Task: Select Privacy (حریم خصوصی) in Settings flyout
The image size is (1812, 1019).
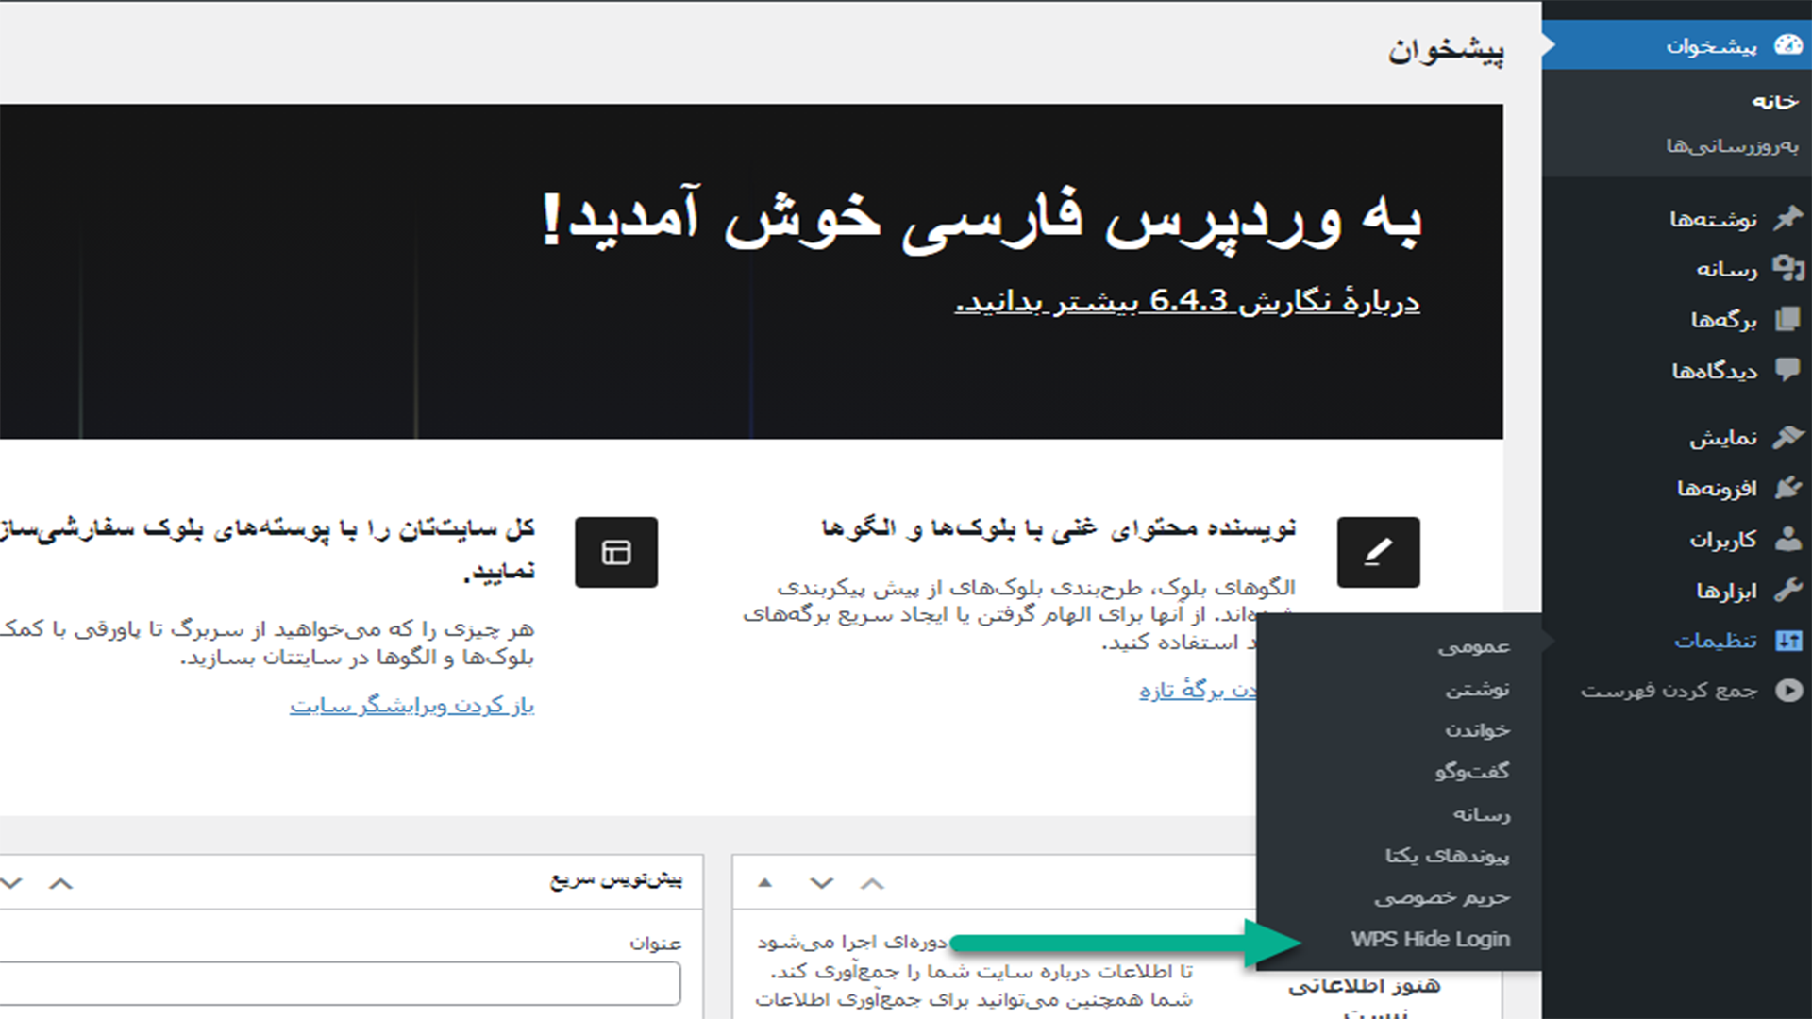Action: coord(1442,896)
